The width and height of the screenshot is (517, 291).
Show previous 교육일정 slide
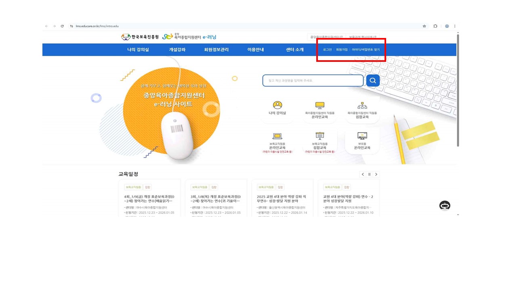point(363,174)
